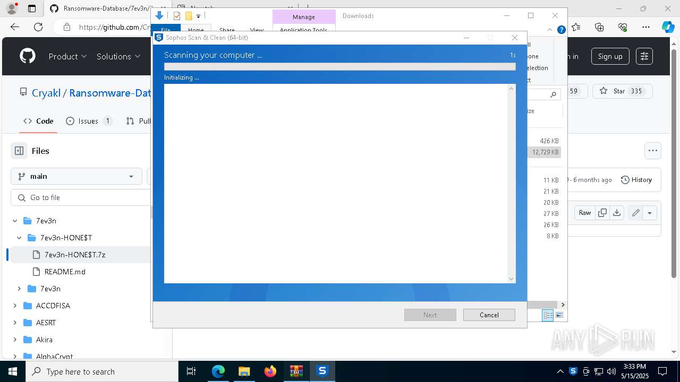Open Manage tab in File Explorer ribbon

tap(304, 17)
